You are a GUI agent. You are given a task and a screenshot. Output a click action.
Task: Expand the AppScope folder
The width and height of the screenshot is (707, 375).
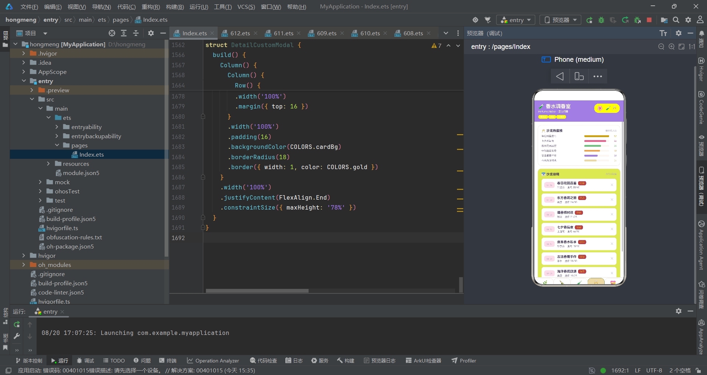pyautogui.click(x=24, y=72)
